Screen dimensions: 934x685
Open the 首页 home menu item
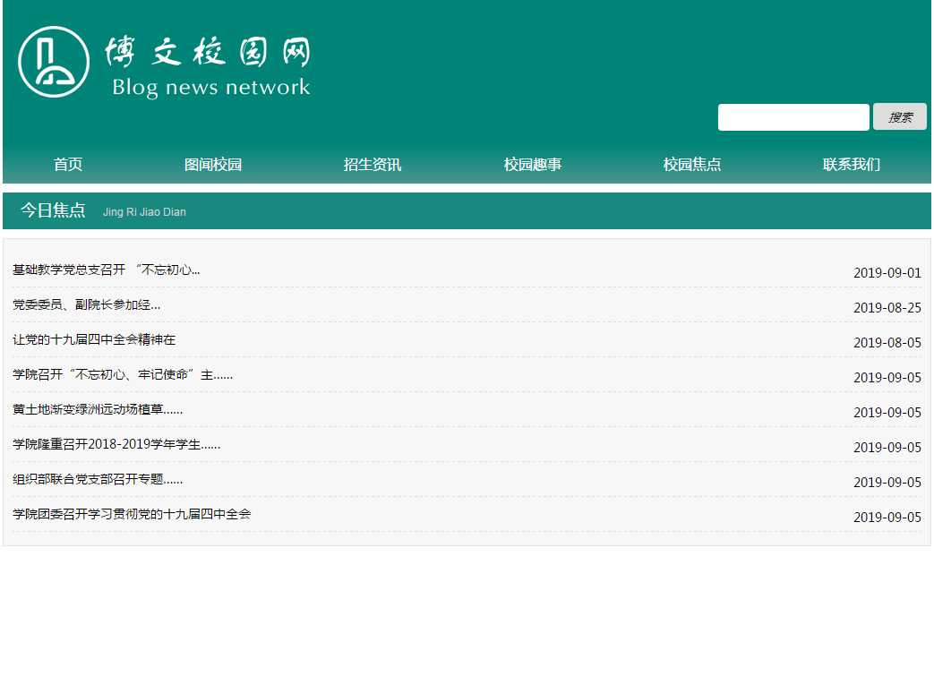68,165
